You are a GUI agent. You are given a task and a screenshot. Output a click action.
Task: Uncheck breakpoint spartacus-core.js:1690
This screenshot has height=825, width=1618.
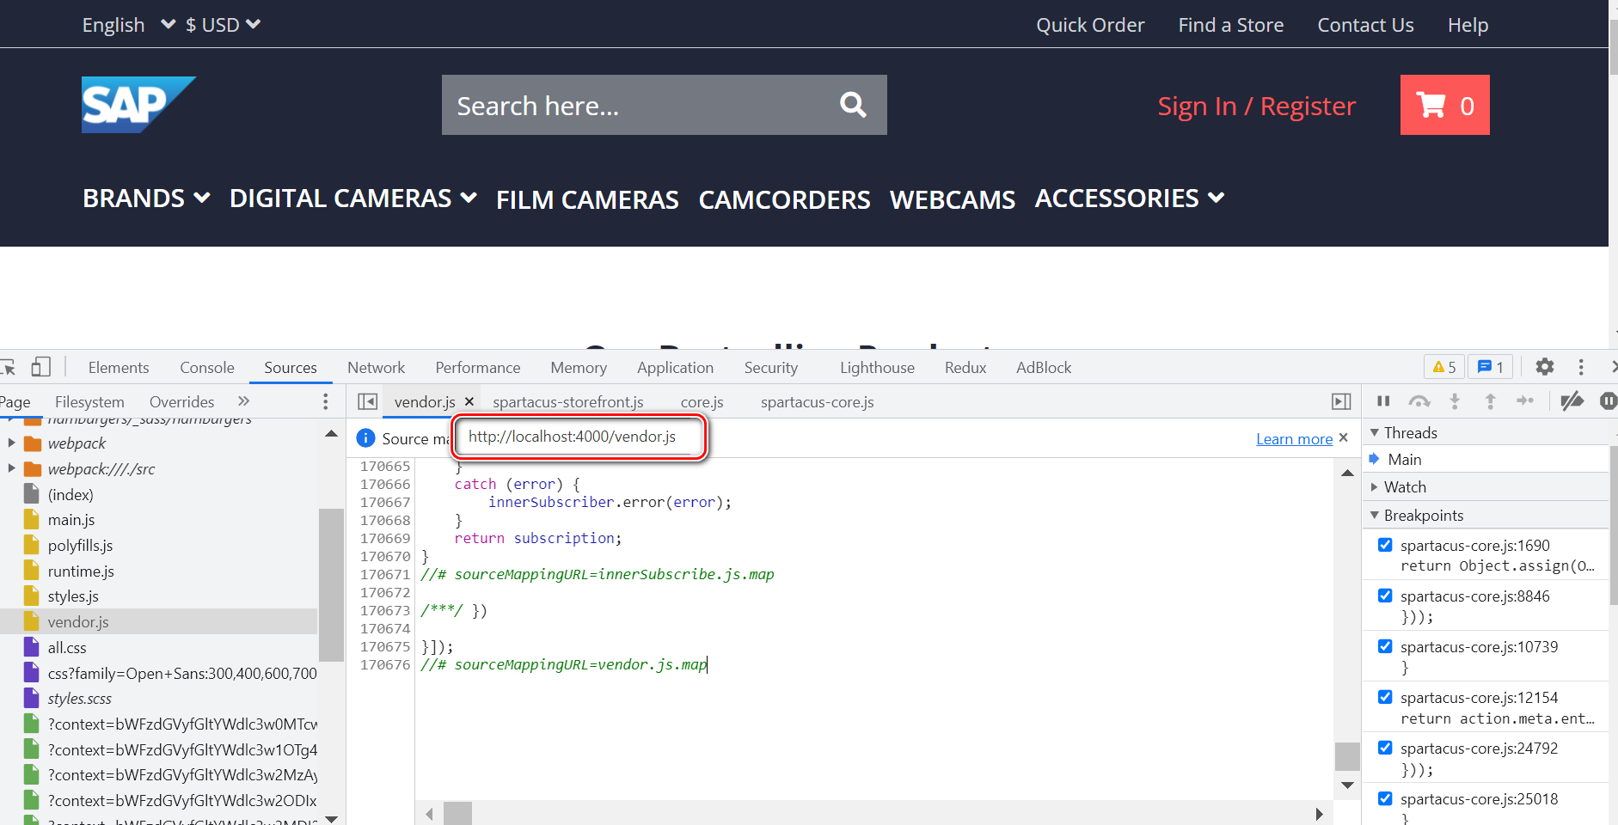tap(1385, 545)
